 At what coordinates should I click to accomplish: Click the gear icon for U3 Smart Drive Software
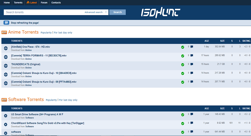coord(6,116)
